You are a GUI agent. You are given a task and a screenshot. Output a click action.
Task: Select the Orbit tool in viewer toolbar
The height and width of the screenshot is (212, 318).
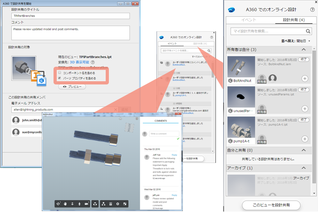[59, 204]
